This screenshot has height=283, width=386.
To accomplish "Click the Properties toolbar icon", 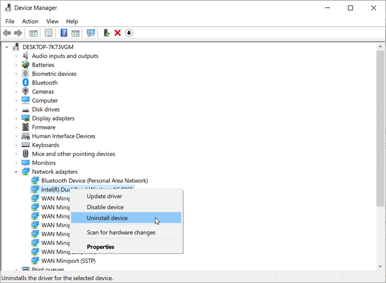I will point(48,33).
